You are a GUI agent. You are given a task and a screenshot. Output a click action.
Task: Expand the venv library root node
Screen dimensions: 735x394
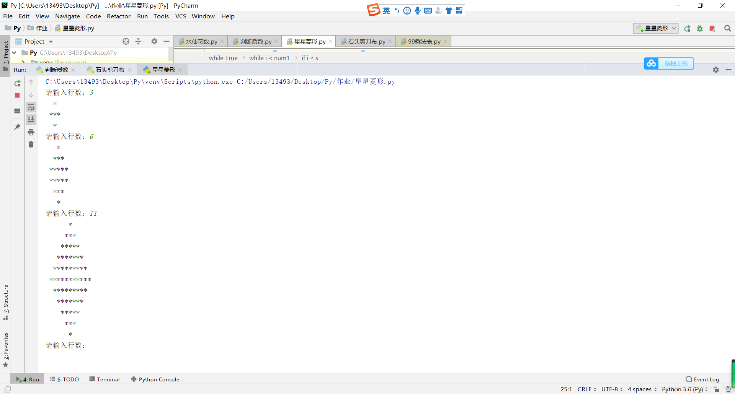pos(23,62)
